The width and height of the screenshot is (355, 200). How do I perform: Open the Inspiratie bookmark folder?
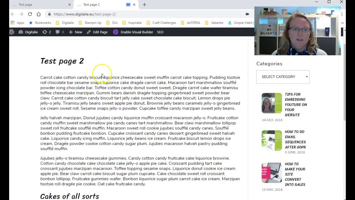click(x=132, y=23)
